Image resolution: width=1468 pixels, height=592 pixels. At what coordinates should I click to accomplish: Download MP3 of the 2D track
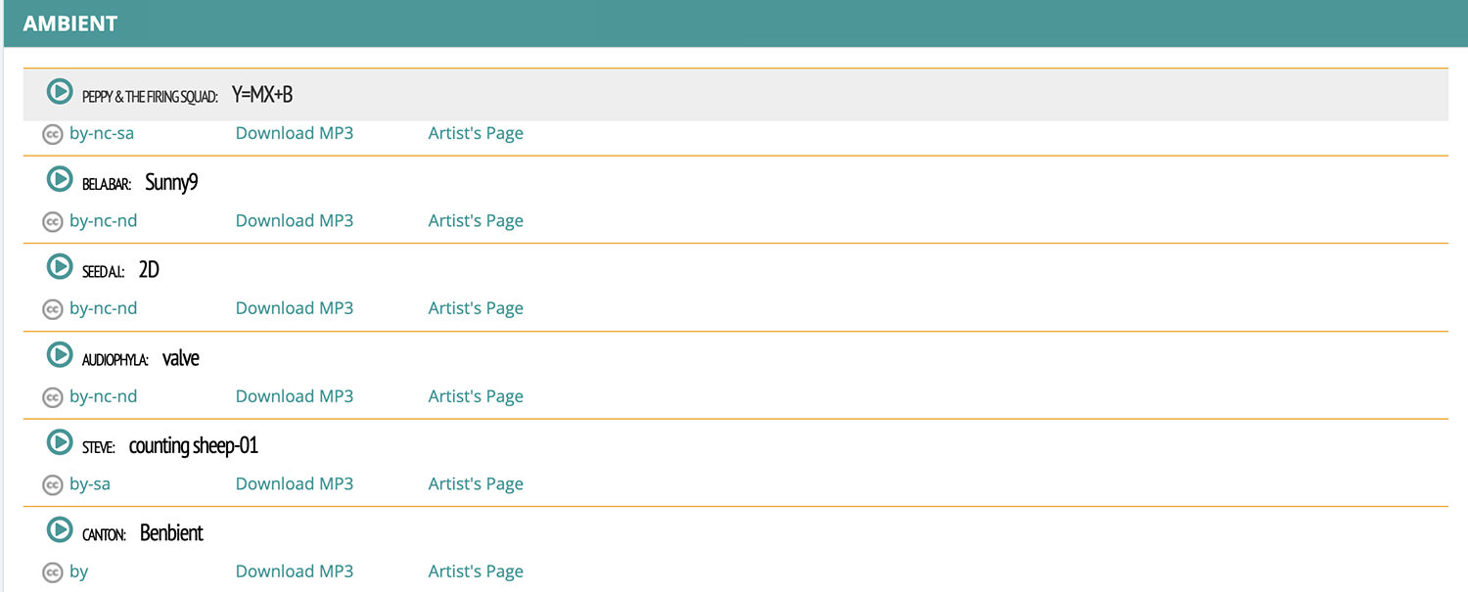click(294, 308)
